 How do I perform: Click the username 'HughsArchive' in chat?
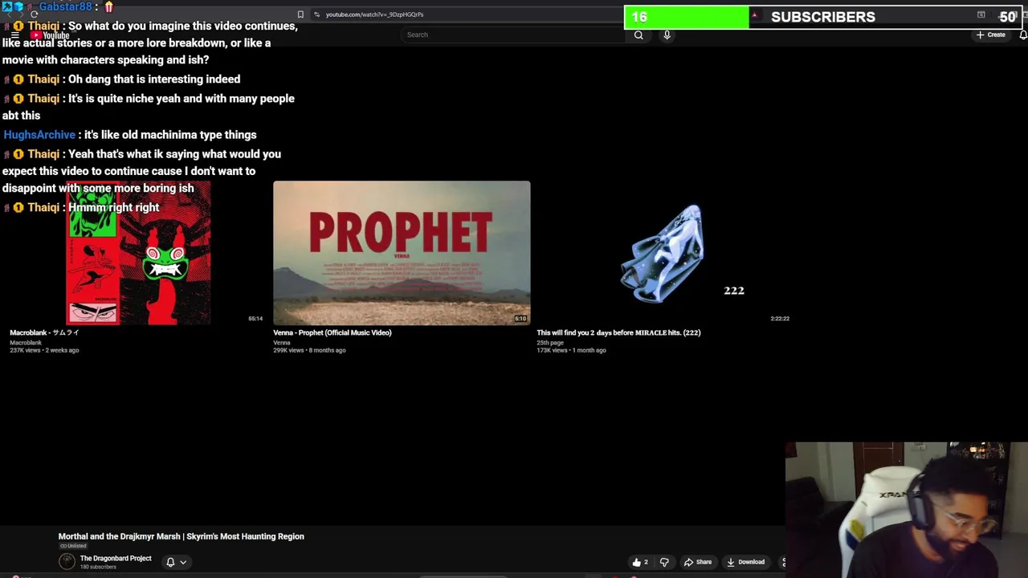tap(39, 135)
